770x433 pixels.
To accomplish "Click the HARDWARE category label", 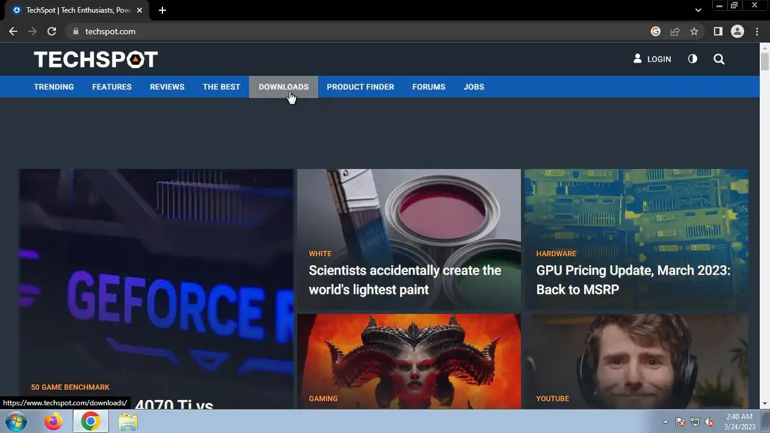I will coord(556,254).
